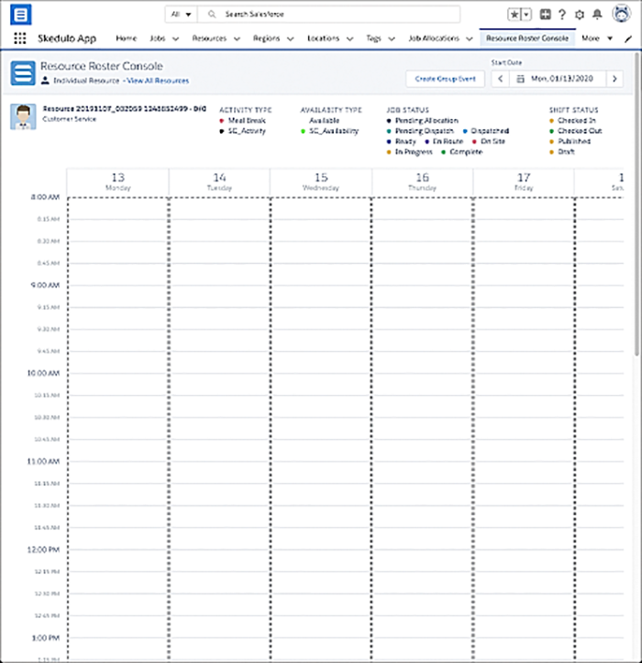Click the Individual Resource person icon
Viewport: 642px width, 663px height.
tap(45, 81)
